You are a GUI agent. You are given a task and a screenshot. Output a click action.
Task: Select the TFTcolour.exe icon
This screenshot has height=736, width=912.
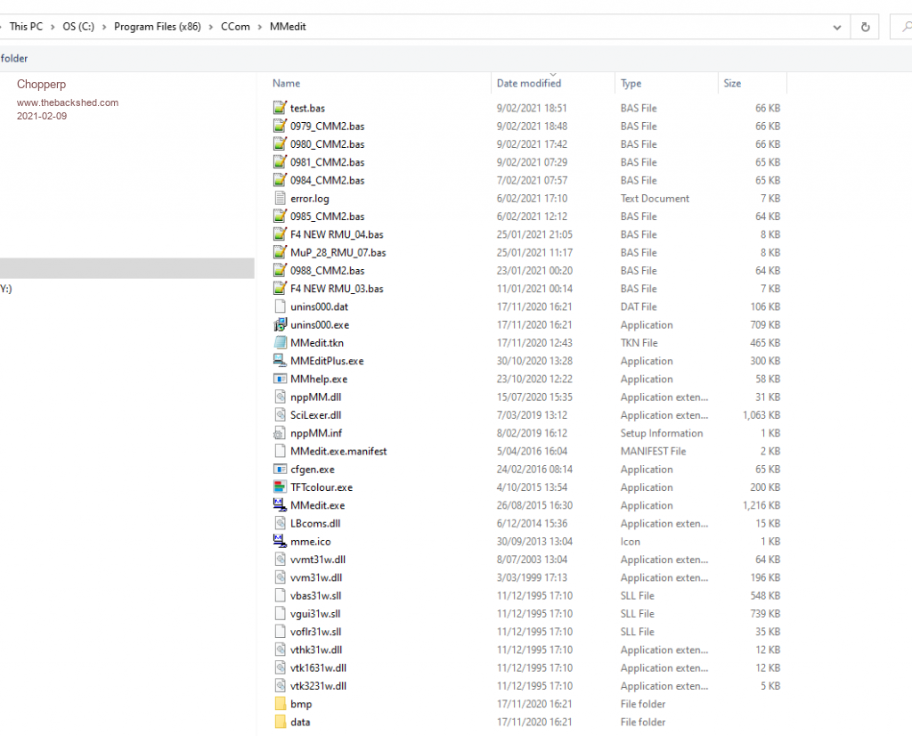point(281,487)
